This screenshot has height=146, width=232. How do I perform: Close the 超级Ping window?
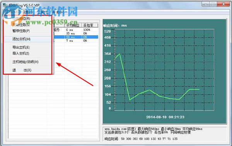pos(223,4)
